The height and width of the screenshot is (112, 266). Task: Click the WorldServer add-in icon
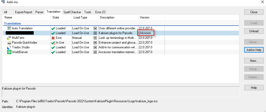[x=9, y=52]
